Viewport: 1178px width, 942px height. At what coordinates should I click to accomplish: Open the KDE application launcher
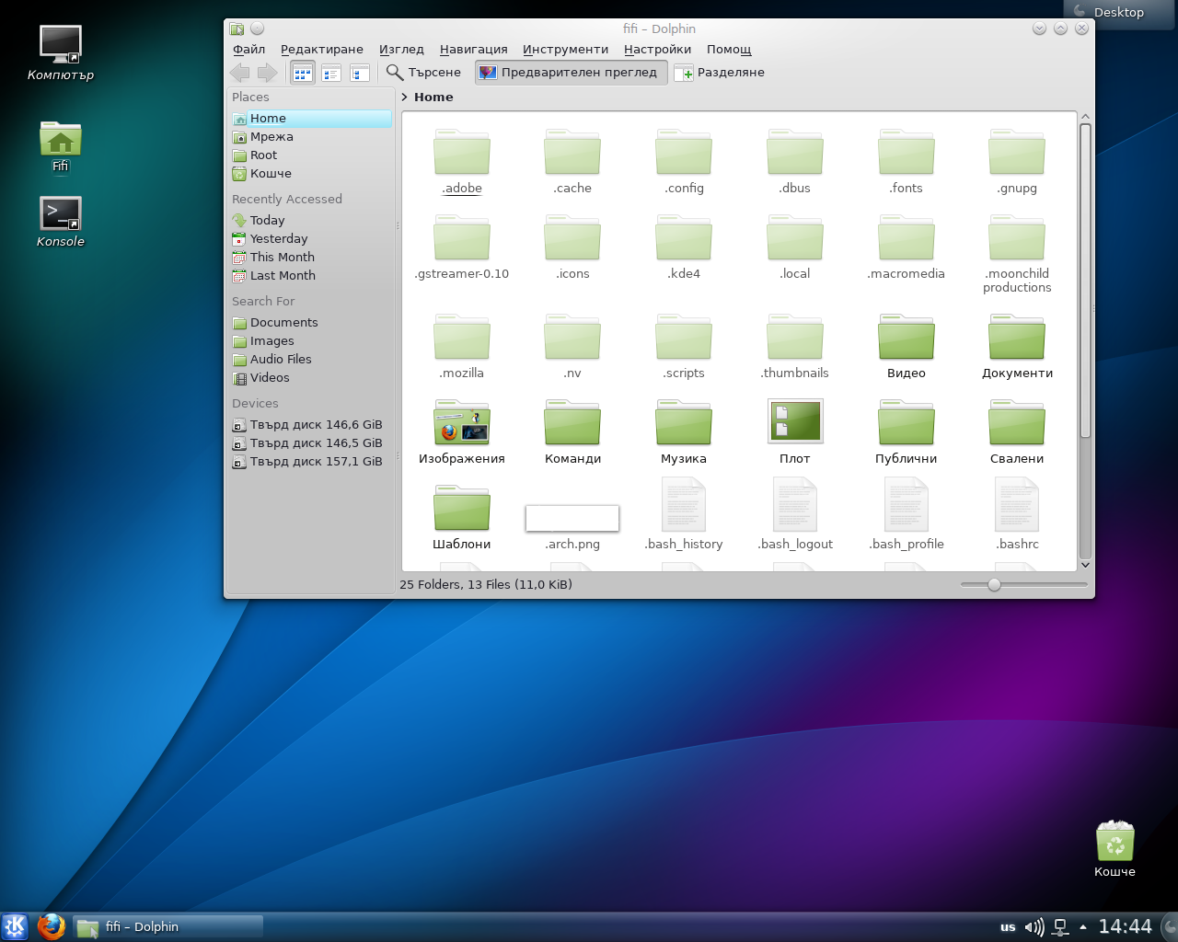point(16,925)
